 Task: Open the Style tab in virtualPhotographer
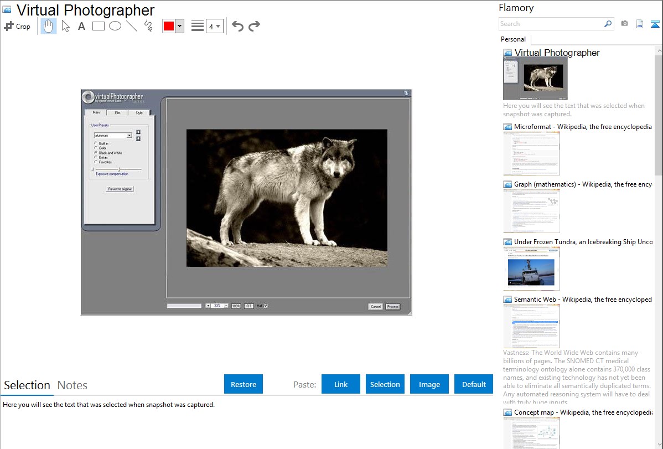139,113
